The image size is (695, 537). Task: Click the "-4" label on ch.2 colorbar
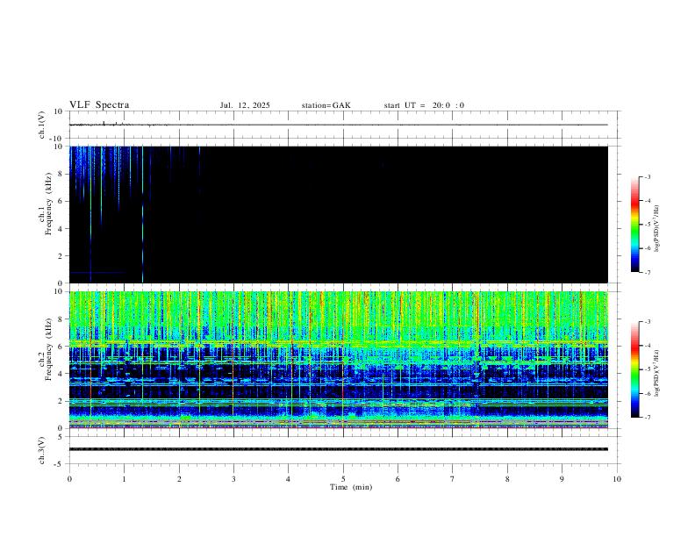click(647, 346)
